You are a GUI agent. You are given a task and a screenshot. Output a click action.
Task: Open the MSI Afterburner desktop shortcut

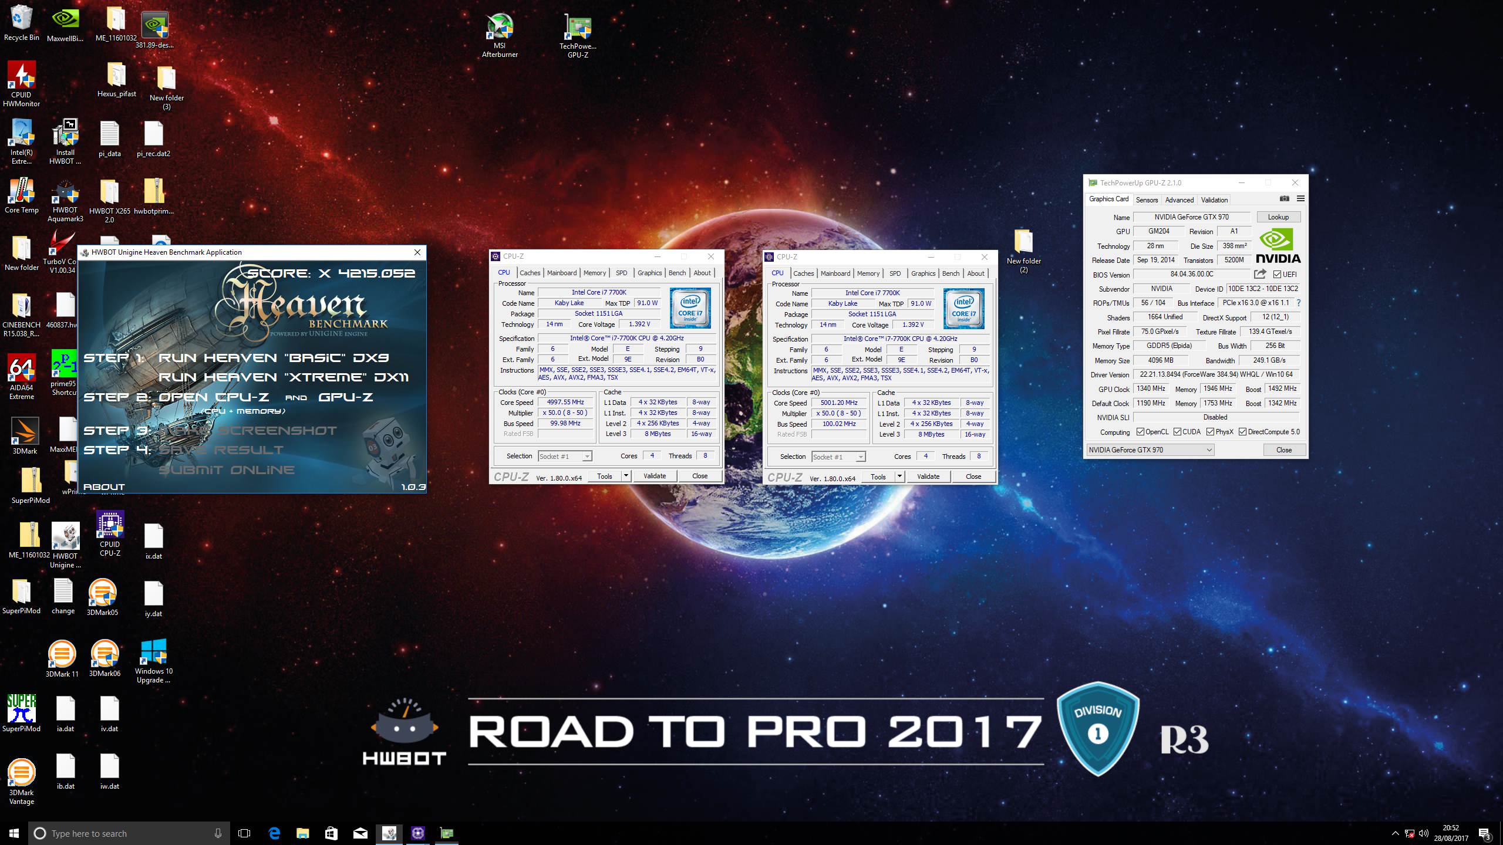(x=500, y=35)
